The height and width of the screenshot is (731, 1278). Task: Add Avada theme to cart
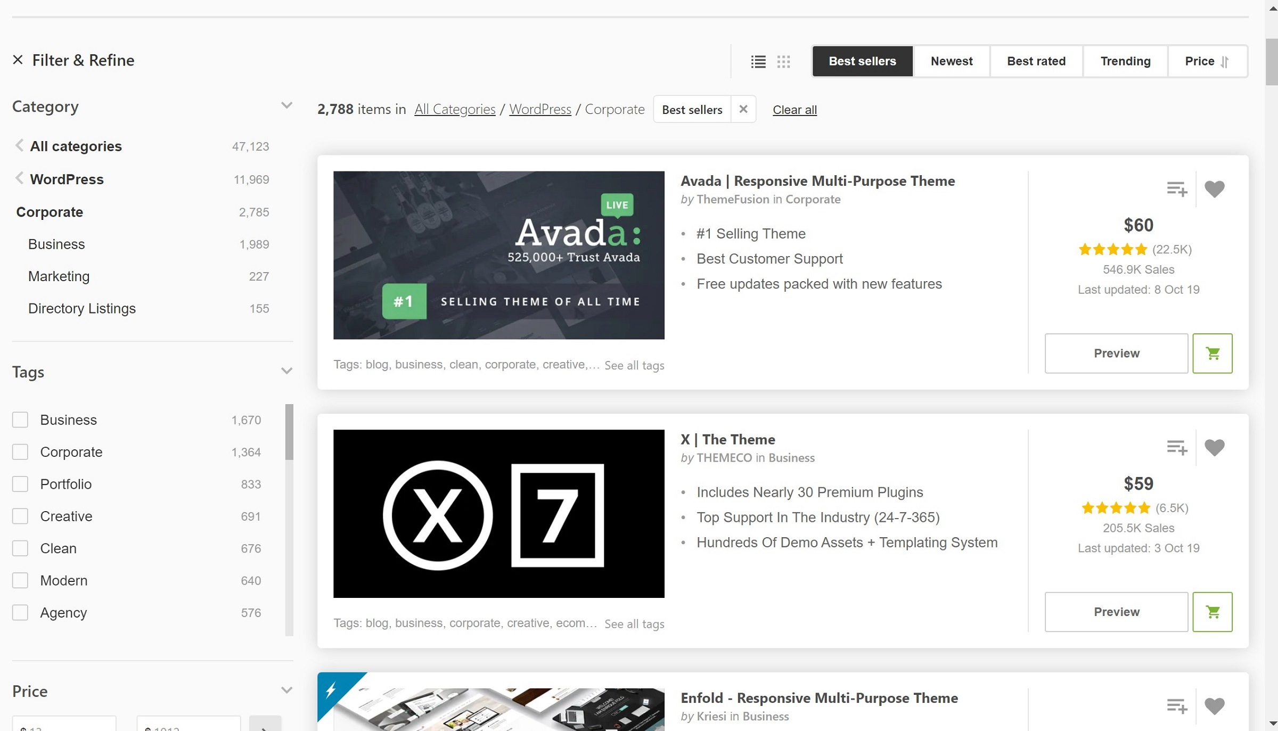pyautogui.click(x=1213, y=353)
